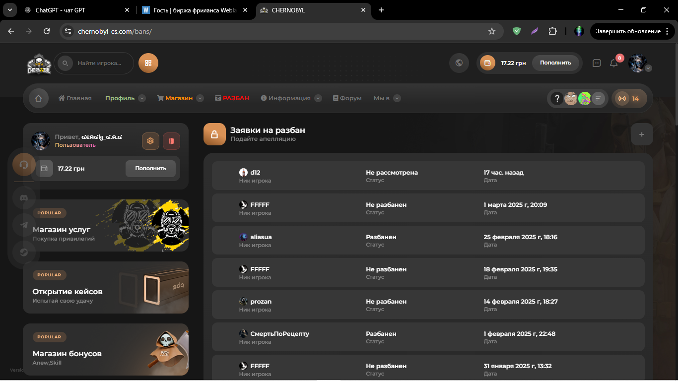Open Магазин услуг card
678x381 pixels.
(106, 225)
